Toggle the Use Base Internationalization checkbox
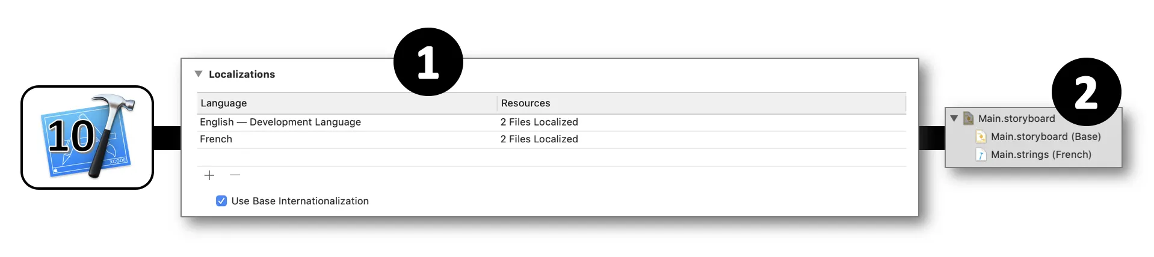Screen dimensions: 1154x257 click(221, 201)
